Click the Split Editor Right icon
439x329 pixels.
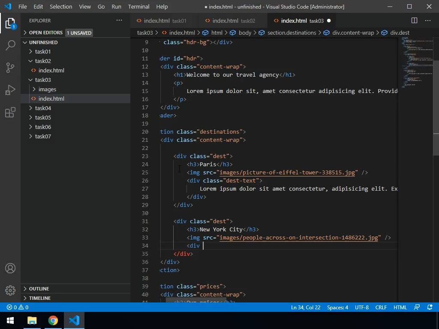pyautogui.click(x=414, y=21)
